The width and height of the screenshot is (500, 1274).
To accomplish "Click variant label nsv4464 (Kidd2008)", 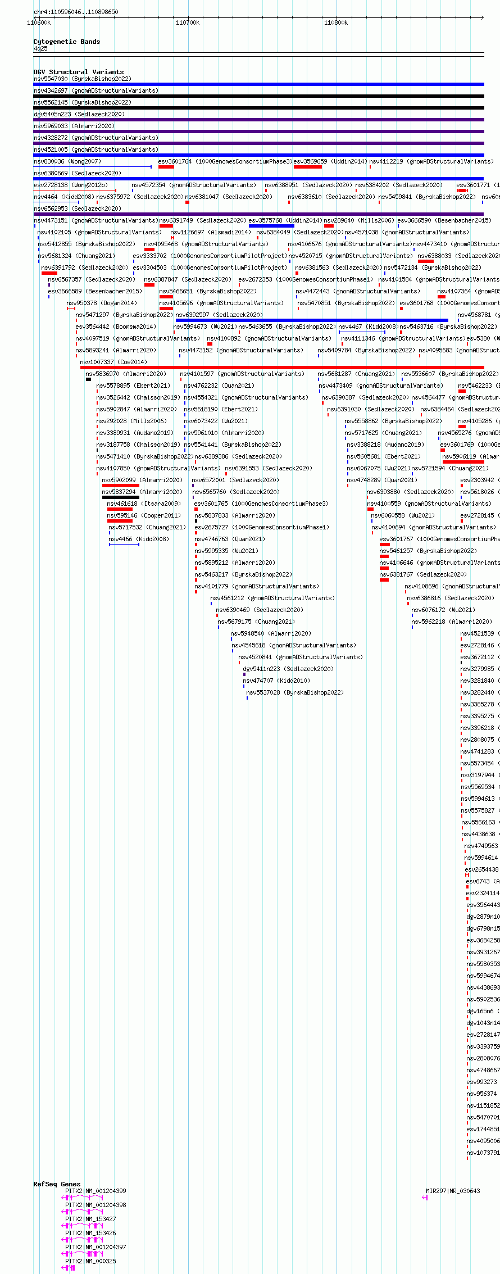I will pyautogui.click(x=64, y=197).
